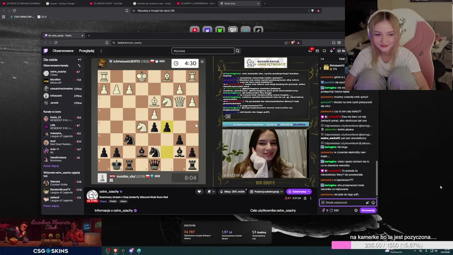Viewport: 453px width, 255px height.
Task: Collapse chat with the arrow beside Czat
Action: [x=322, y=59]
